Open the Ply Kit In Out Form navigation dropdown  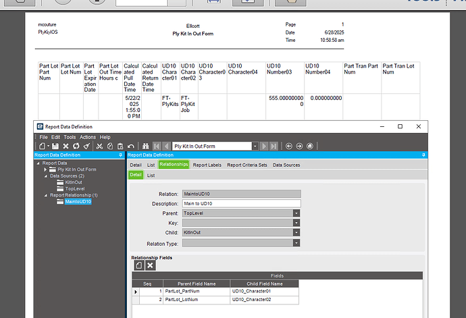tap(255, 146)
